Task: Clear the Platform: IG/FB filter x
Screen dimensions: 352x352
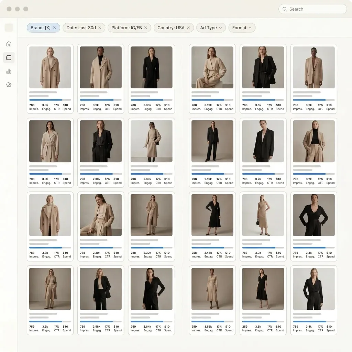Action: click(146, 28)
